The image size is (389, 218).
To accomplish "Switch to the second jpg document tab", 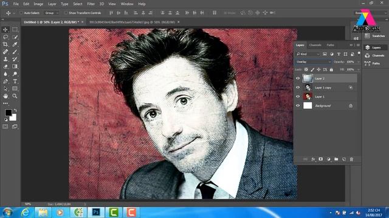I will (x=133, y=22).
